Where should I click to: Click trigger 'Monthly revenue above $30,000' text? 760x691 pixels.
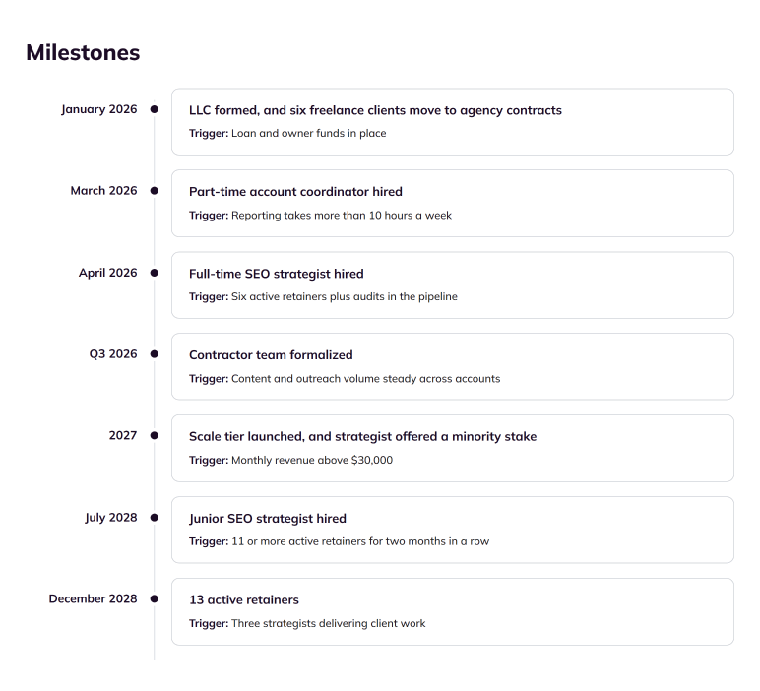coord(312,460)
